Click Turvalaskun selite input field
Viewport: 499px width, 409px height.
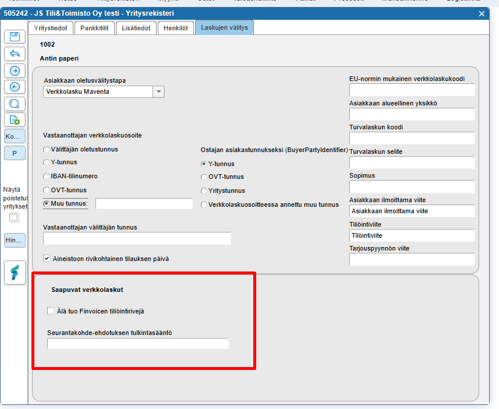[412, 163]
